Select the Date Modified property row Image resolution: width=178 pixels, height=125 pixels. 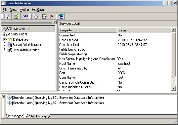(x=115, y=45)
